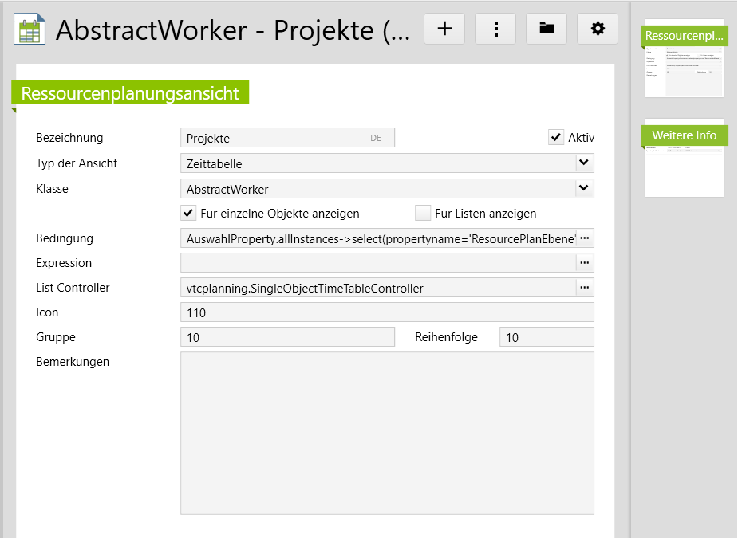Screen dimensions: 738x538
Task: Click the plus icon to add new
Action: pyautogui.click(x=444, y=29)
